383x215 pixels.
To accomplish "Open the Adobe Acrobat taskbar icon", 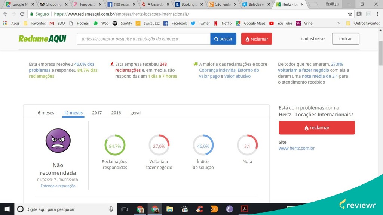I will coord(245,209).
